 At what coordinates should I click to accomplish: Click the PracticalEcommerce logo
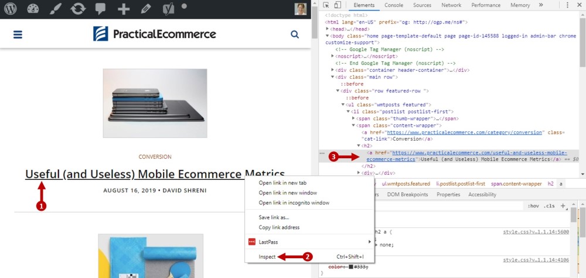[x=155, y=34]
